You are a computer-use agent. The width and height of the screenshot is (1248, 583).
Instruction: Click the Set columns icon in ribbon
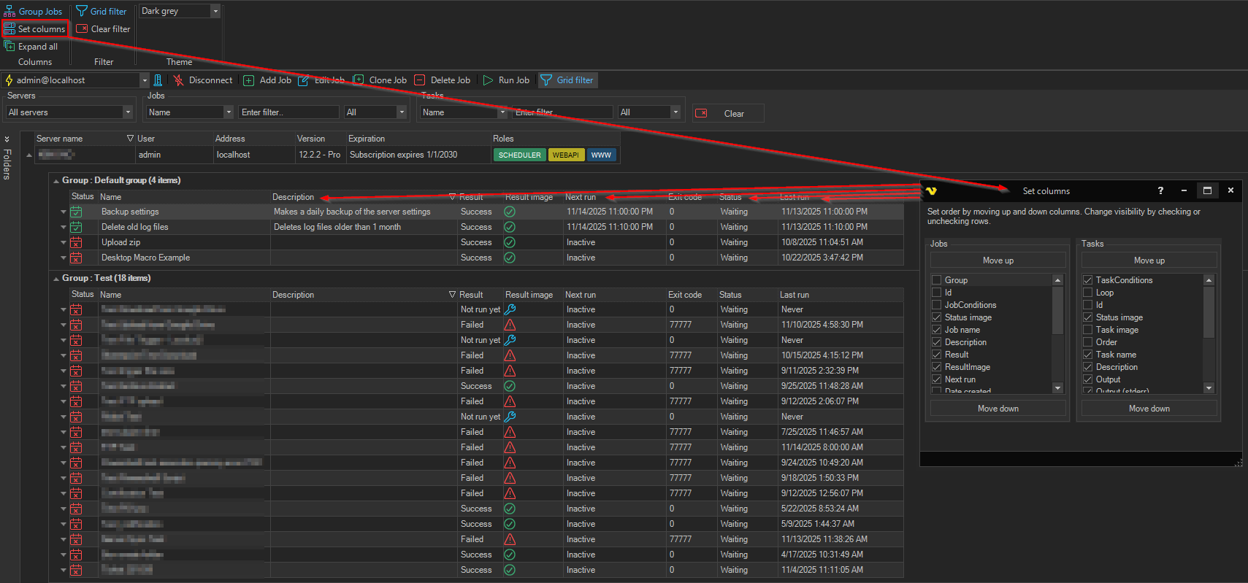pyautogui.click(x=9, y=29)
